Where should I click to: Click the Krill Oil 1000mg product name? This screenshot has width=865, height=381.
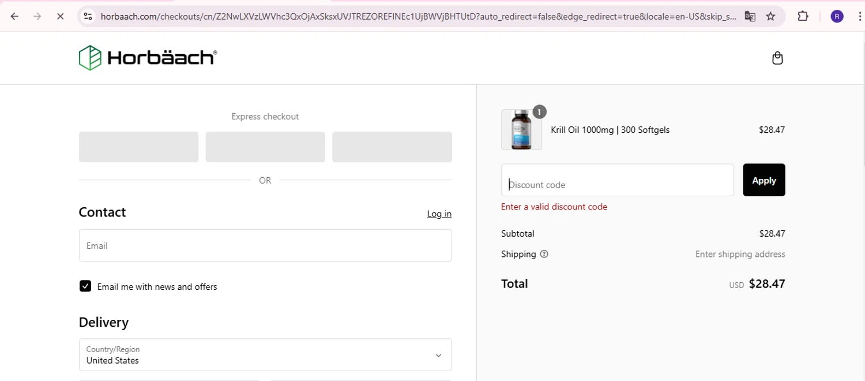coord(610,130)
